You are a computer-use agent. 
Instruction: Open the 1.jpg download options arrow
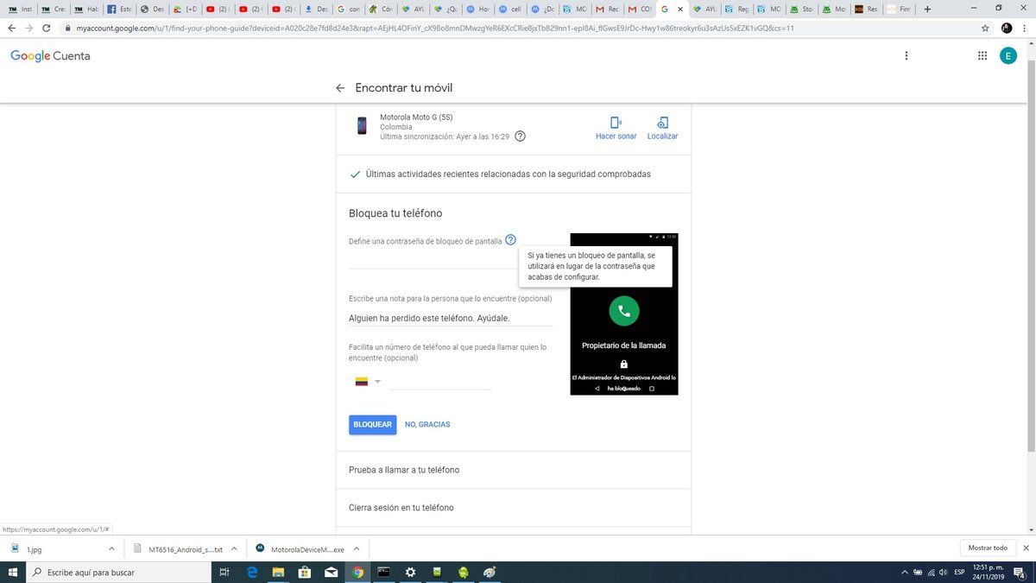pyautogui.click(x=111, y=548)
